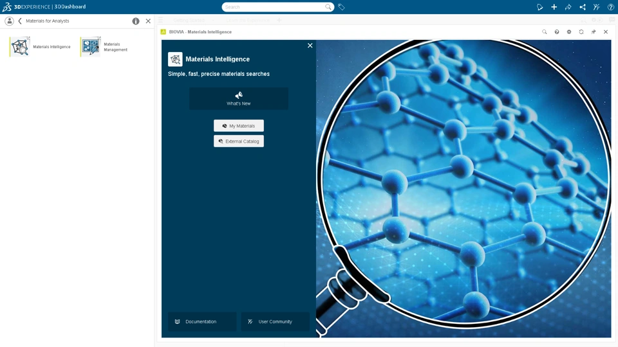This screenshot has width=618, height=347.
Task: Open widget settings gear icon
Action: click(568, 32)
